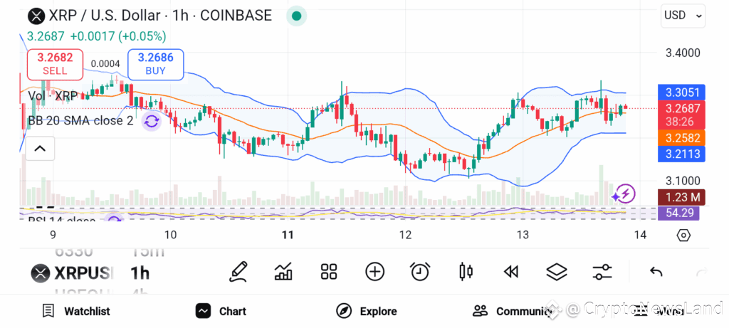
Task: Open the object tree layers icon
Action: 557,272
